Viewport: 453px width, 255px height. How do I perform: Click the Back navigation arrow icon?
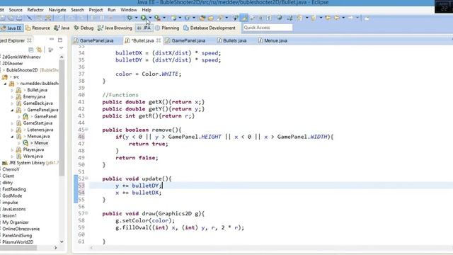pos(337,18)
